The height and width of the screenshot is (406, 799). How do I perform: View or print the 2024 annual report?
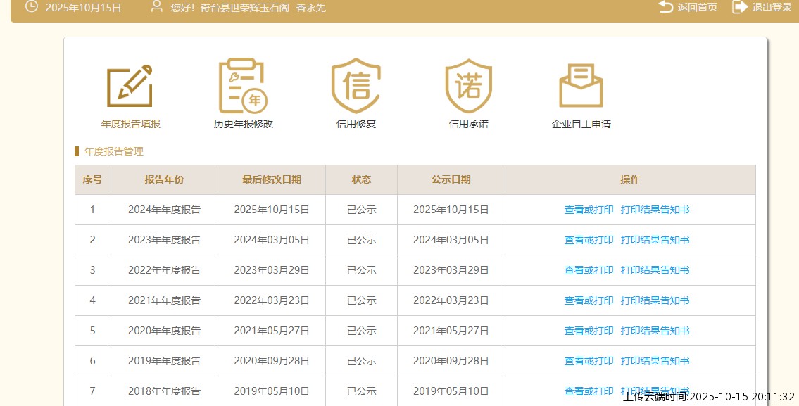click(589, 210)
